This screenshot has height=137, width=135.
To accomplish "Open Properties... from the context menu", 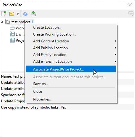I will [71, 99].
